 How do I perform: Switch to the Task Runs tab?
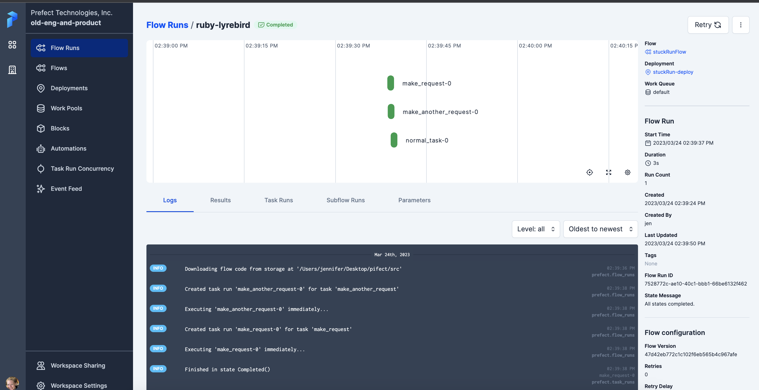pos(278,200)
